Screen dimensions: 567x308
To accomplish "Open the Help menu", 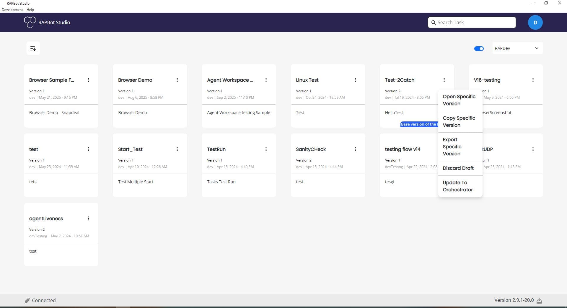I will 30,10.
